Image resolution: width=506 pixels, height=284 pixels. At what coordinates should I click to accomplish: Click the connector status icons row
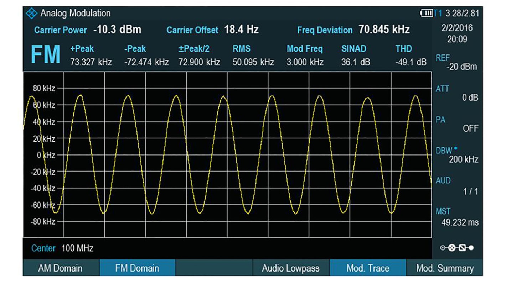coord(457,248)
